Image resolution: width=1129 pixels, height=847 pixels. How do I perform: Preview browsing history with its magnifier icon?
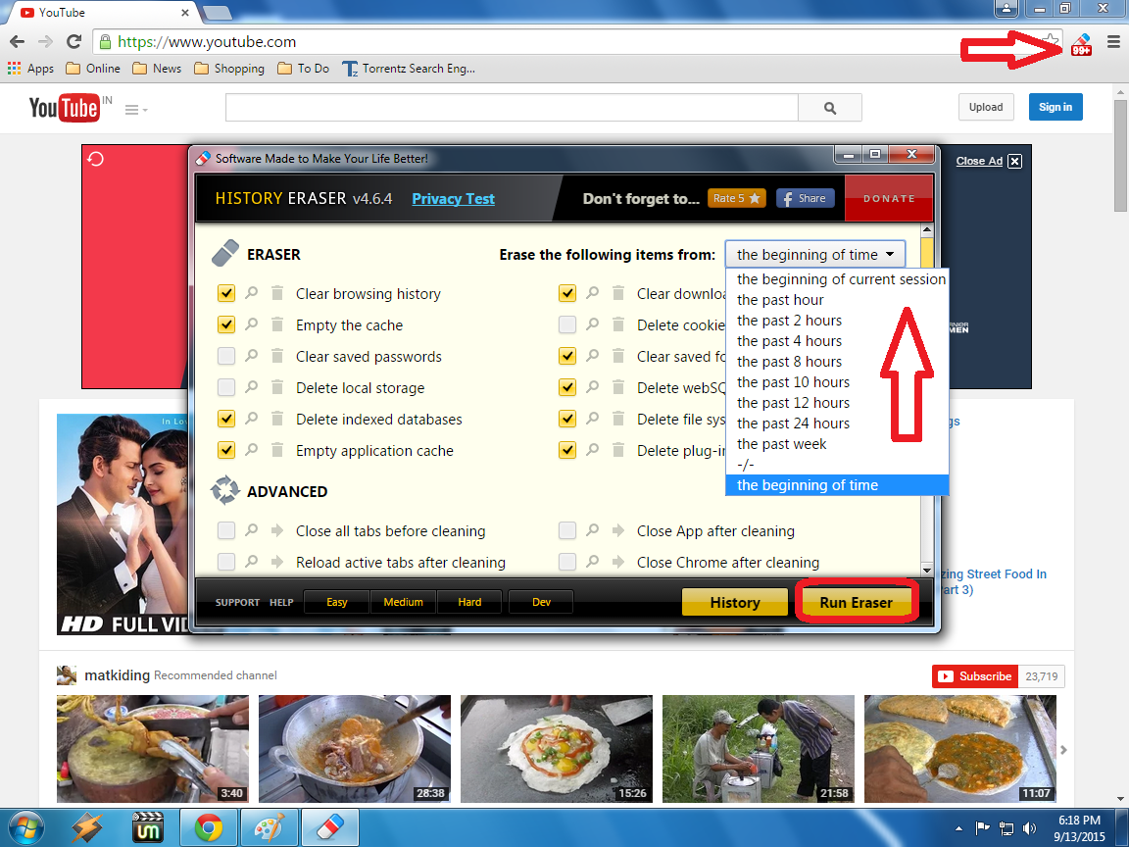click(251, 293)
